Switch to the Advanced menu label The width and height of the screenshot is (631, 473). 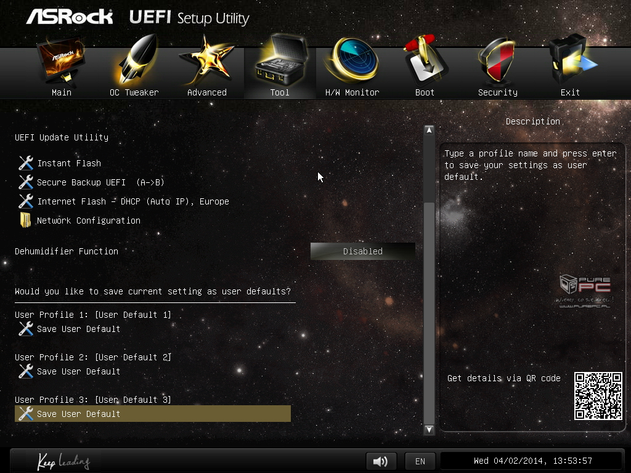(x=207, y=92)
